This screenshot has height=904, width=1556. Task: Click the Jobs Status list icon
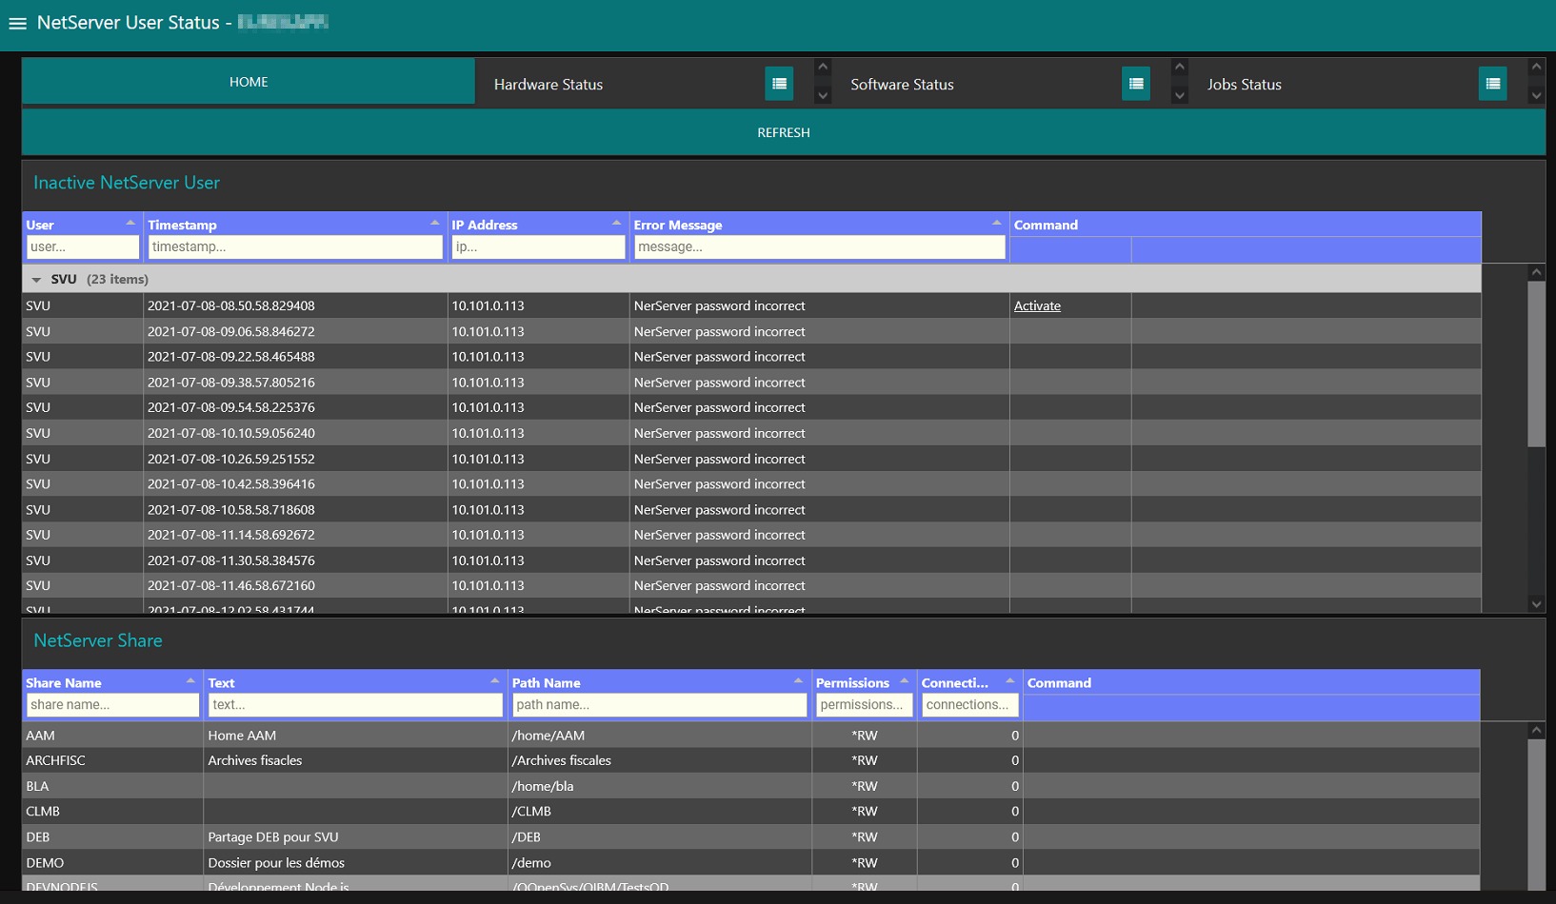1492,84
